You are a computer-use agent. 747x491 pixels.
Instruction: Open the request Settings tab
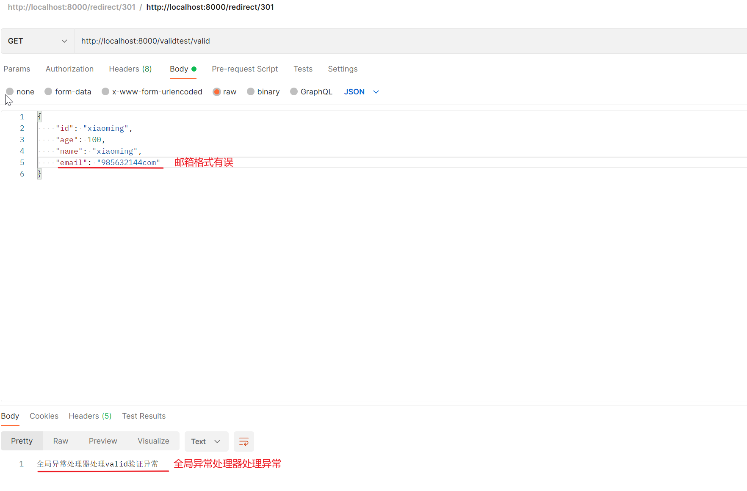[343, 69]
